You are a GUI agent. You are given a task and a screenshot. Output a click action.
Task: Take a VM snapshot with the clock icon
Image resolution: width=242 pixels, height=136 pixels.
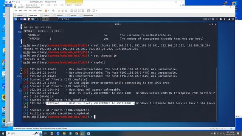(59, 11)
